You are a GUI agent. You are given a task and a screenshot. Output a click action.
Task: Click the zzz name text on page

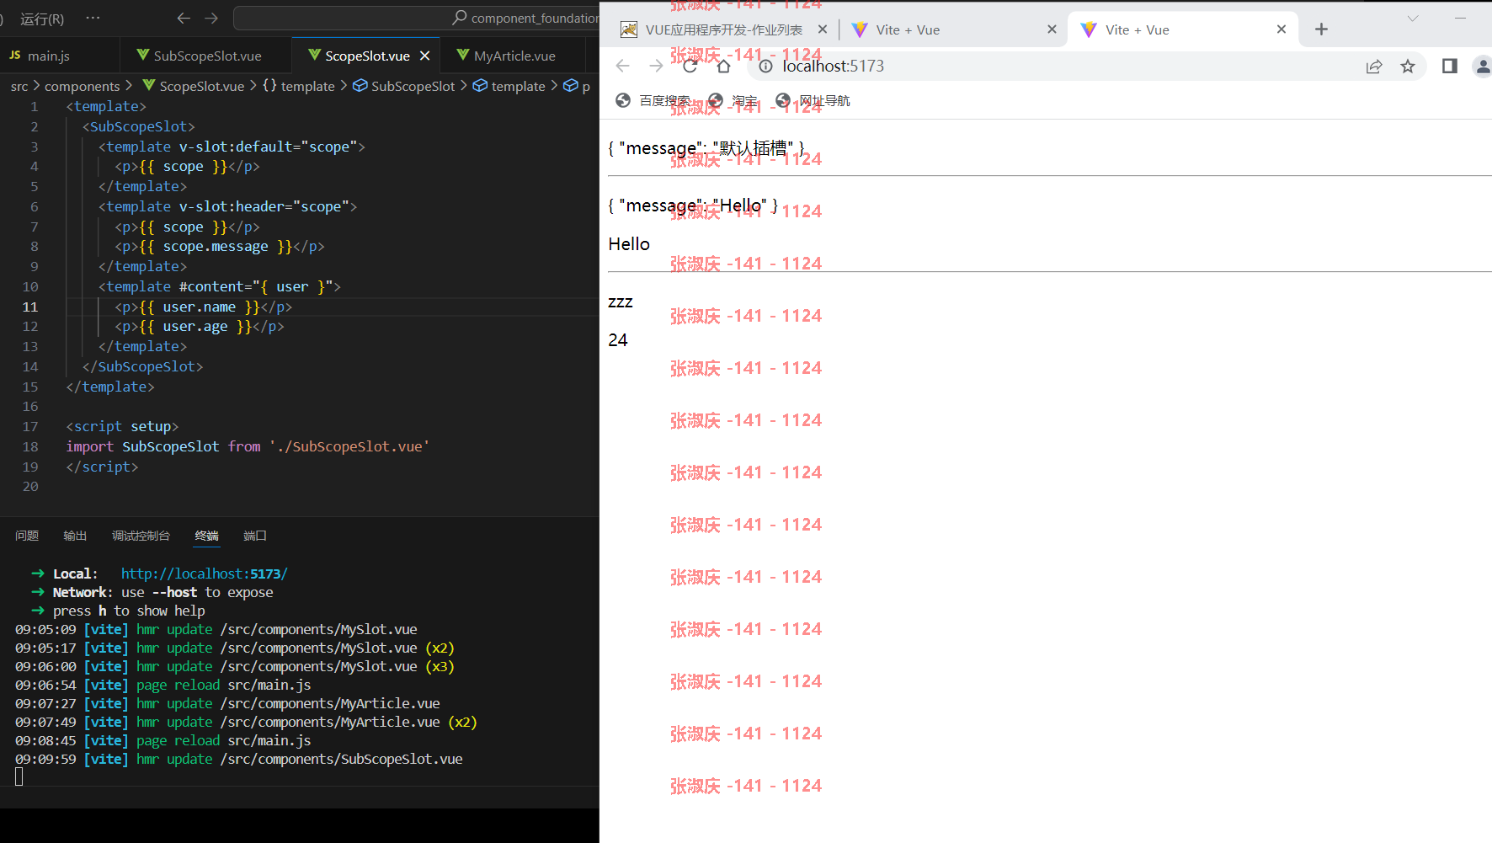pyautogui.click(x=621, y=302)
